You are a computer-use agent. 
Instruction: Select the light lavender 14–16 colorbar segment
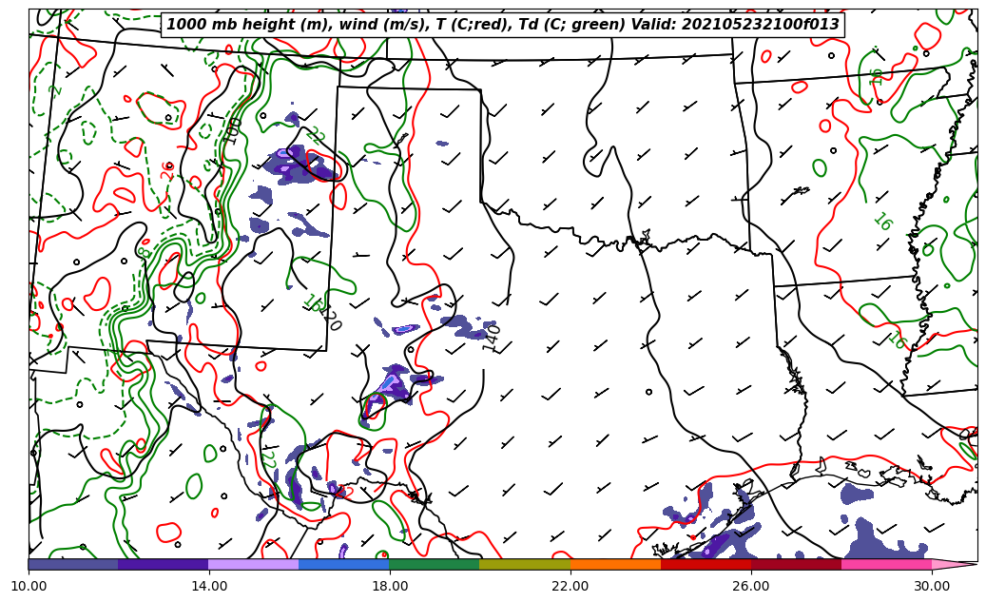(254, 564)
